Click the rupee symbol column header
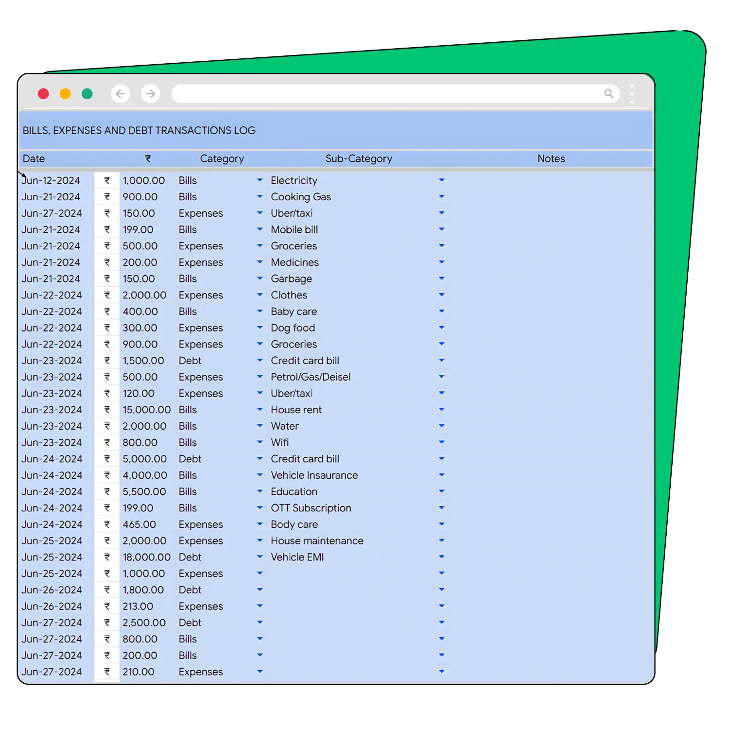Viewport: 729px width, 729px height. pos(148,158)
